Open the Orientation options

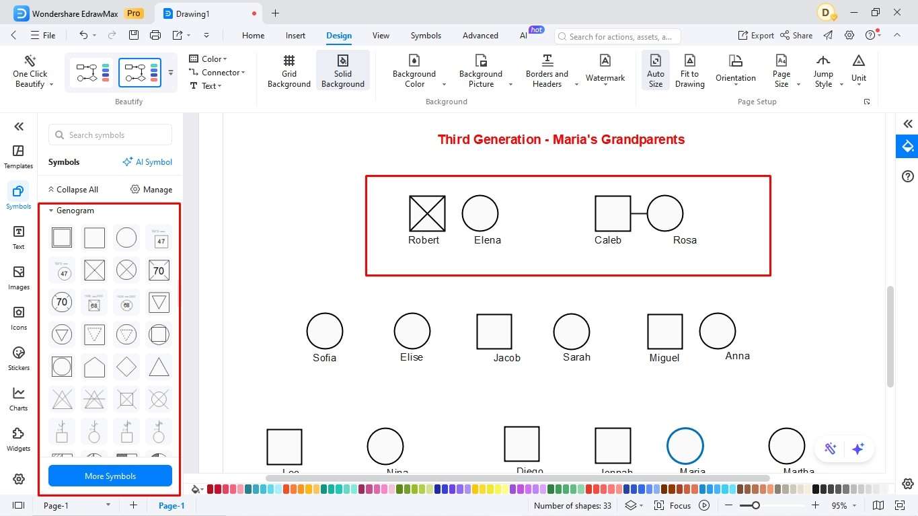pyautogui.click(x=736, y=69)
